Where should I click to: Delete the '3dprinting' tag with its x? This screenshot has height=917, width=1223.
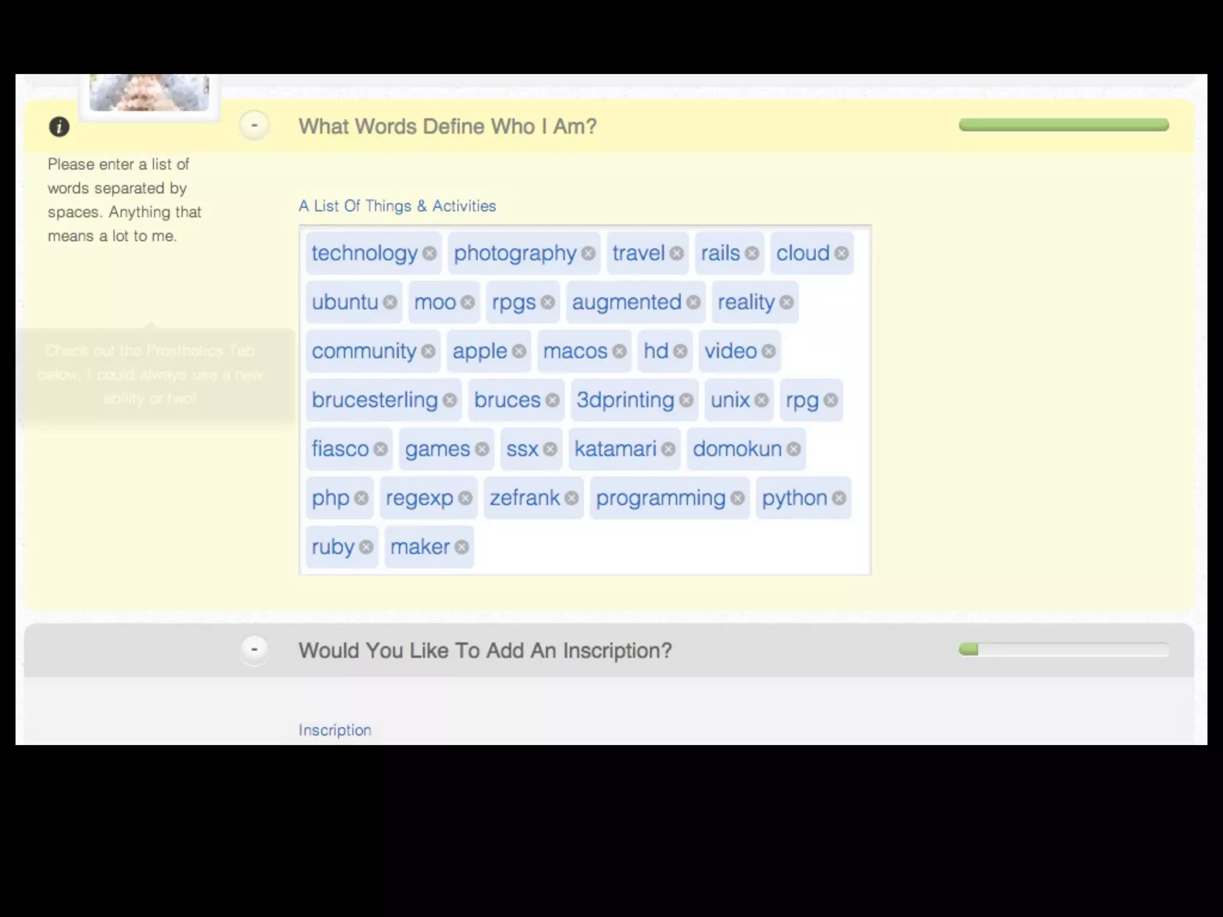(x=686, y=400)
